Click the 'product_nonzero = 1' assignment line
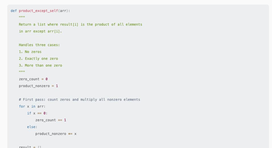 [38, 86]
